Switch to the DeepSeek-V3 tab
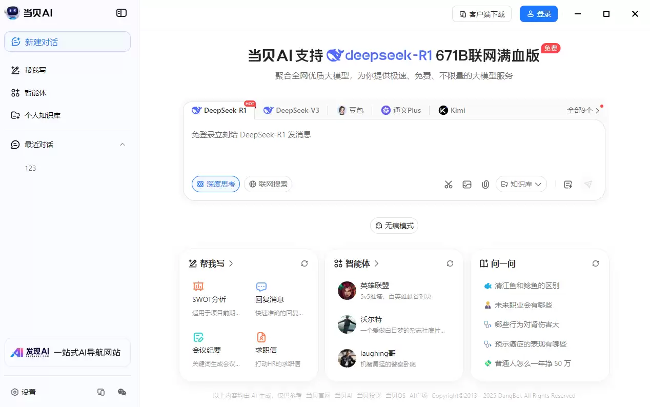Image resolution: width=650 pixels, height=407 pixels. click(291, 110)
